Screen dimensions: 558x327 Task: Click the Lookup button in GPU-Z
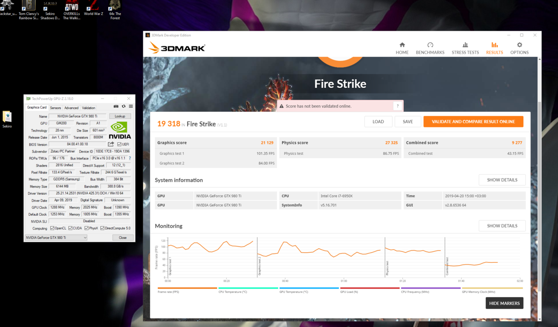pyautogui.click(x=120, y=117)
